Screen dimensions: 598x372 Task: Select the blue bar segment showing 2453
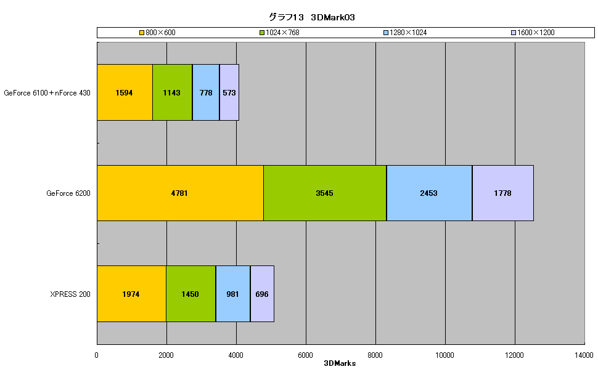(430, 193)
